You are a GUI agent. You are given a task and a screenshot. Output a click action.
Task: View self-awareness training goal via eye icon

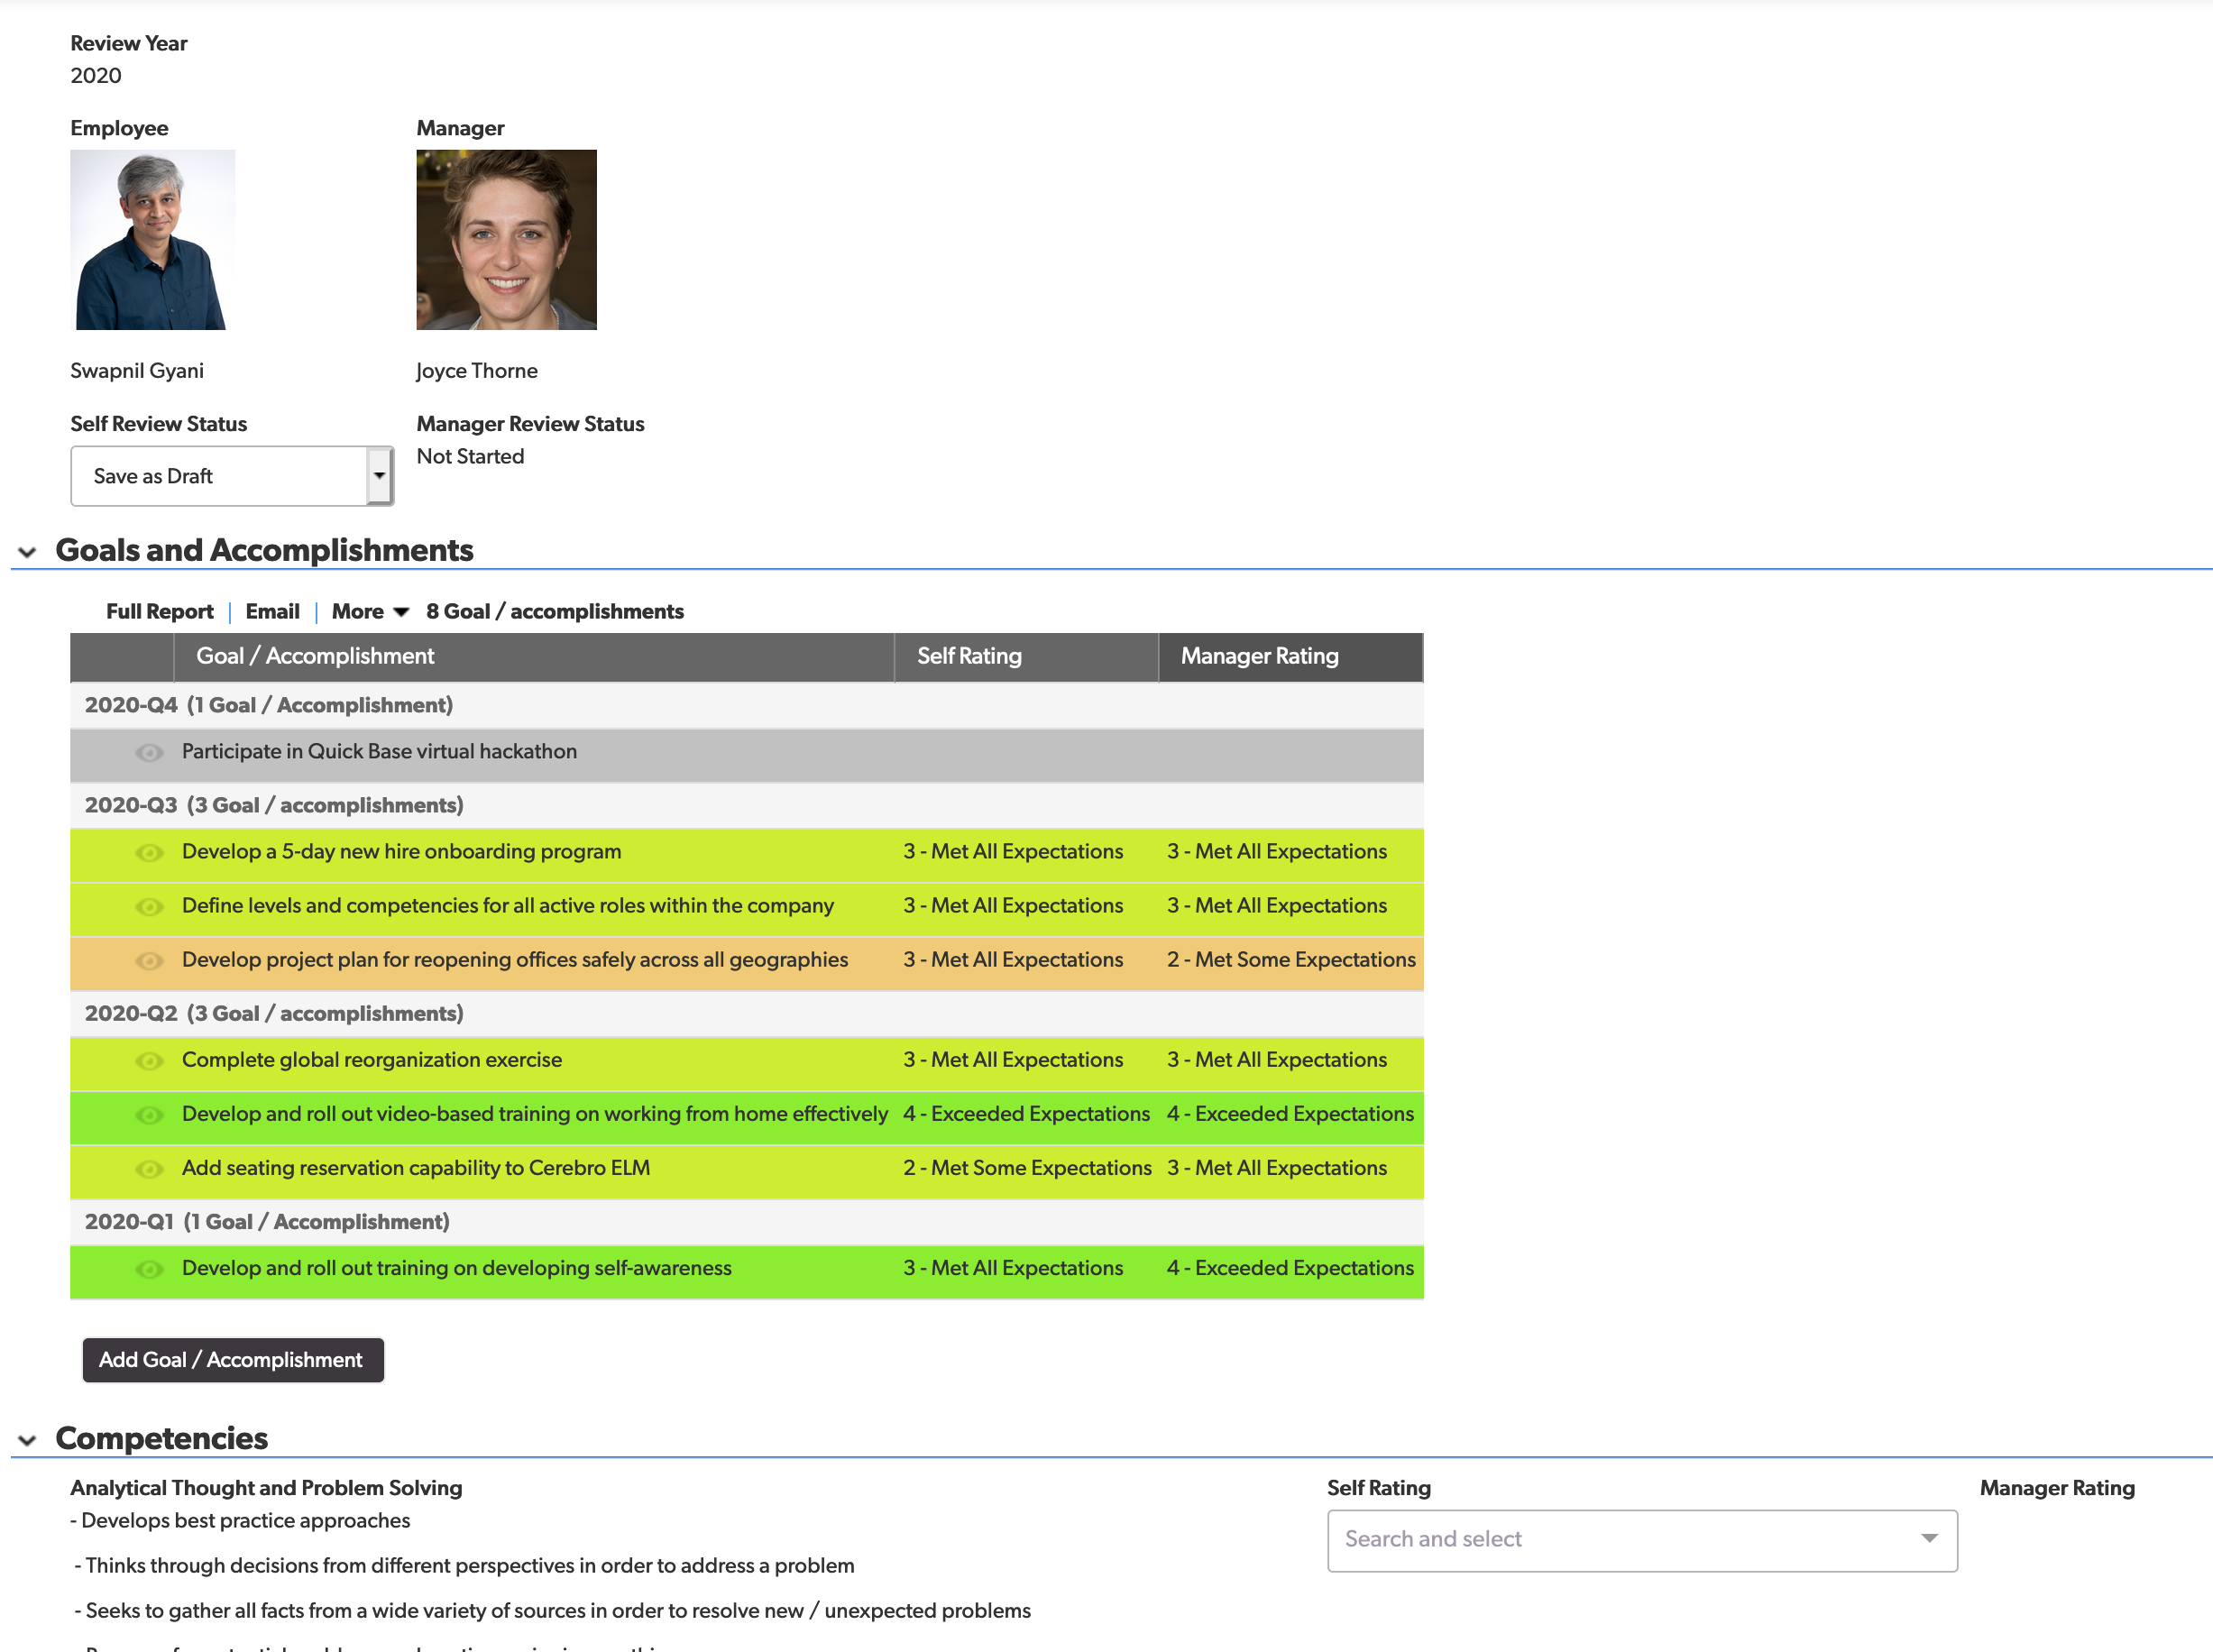[x=149, y=1269]
